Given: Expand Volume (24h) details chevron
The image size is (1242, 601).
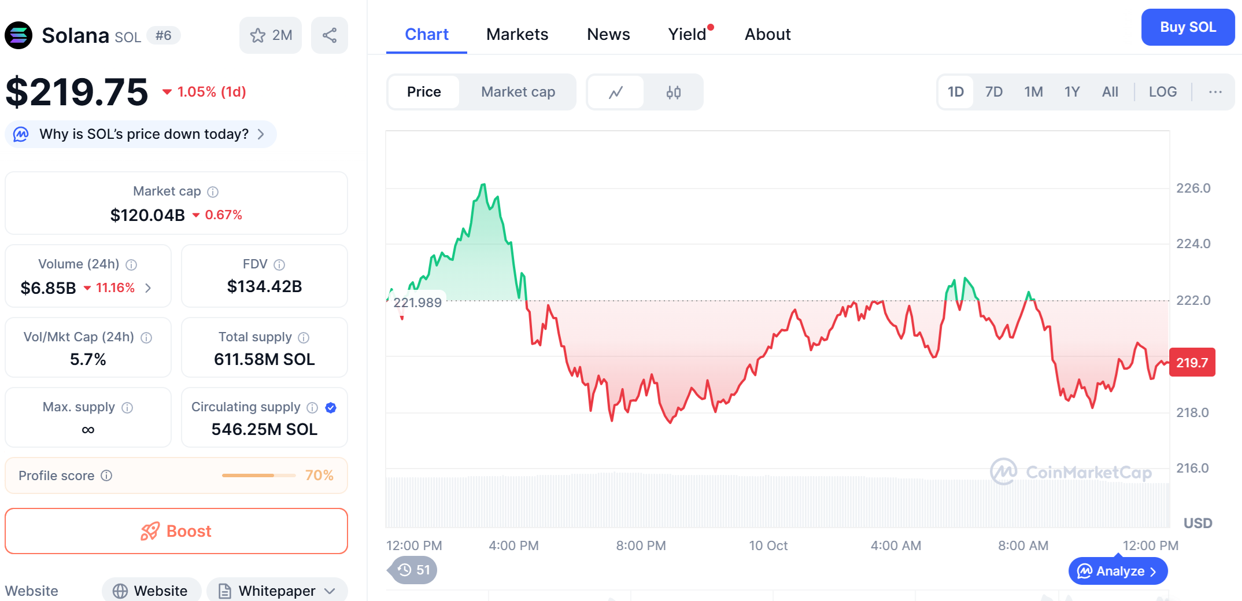Looking at the screenshot, I should pyautogui.click(x=149, y=288).
